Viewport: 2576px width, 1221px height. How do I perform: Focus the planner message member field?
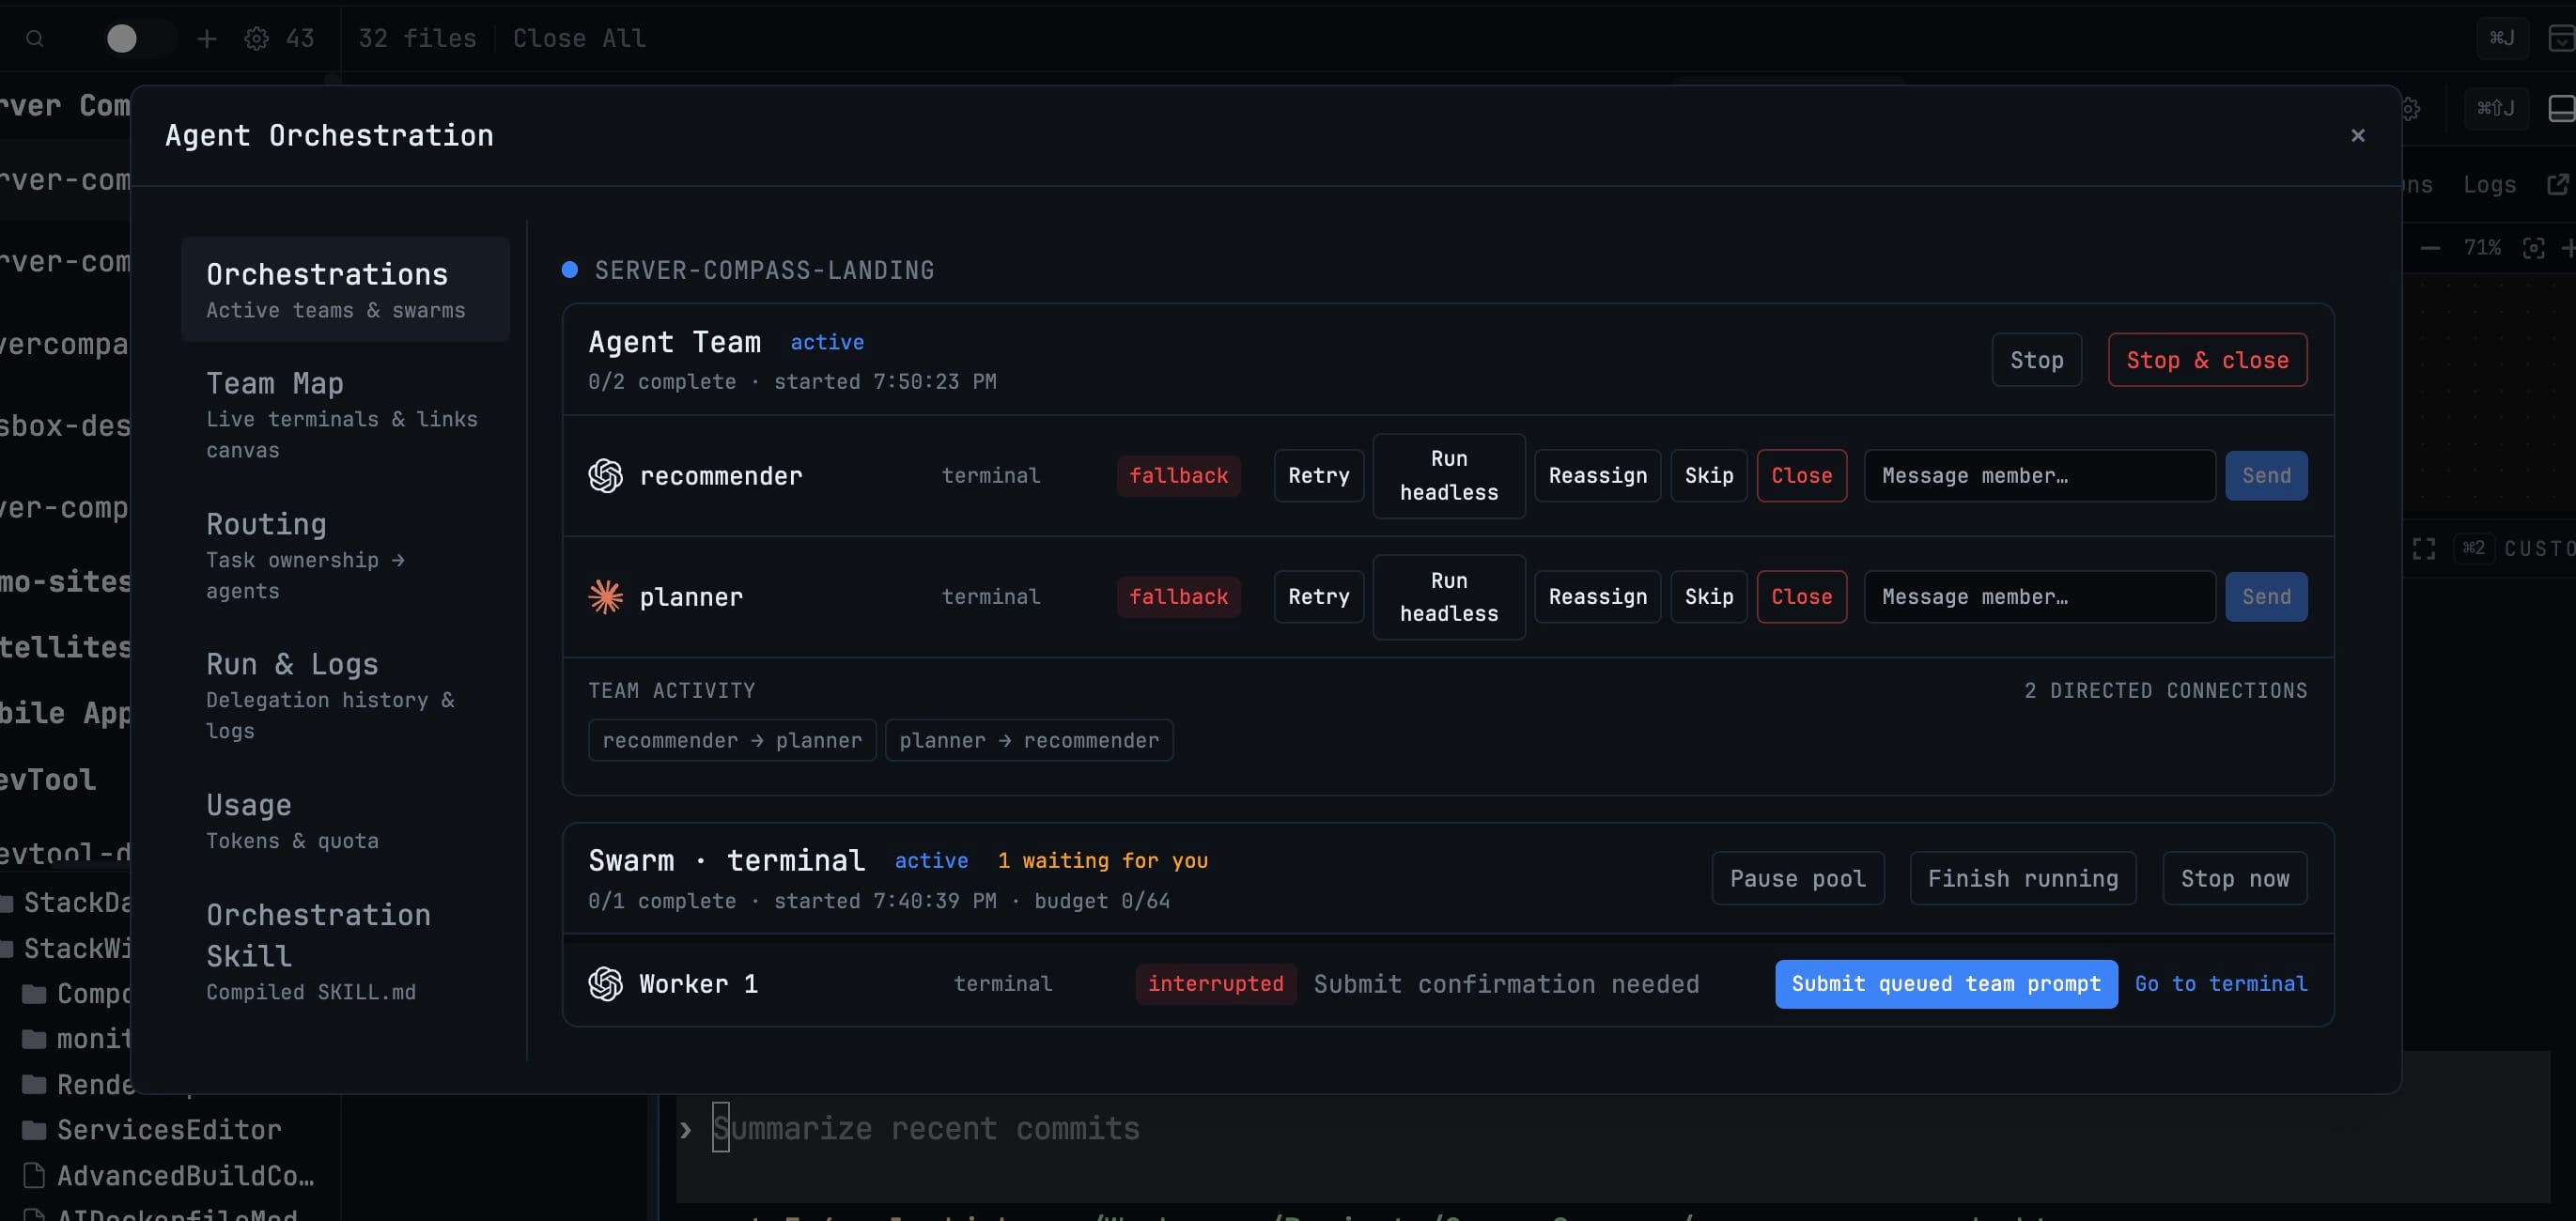click(x=2039, y=597)
